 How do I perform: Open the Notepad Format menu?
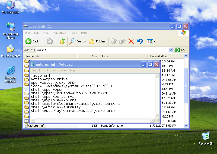pyautogui.click(x=52, y=70)
